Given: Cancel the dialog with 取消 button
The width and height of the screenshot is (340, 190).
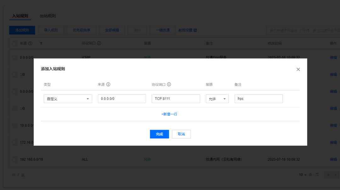Looking at the screenshot, I should pyautogui.click(x=181, y=134).
